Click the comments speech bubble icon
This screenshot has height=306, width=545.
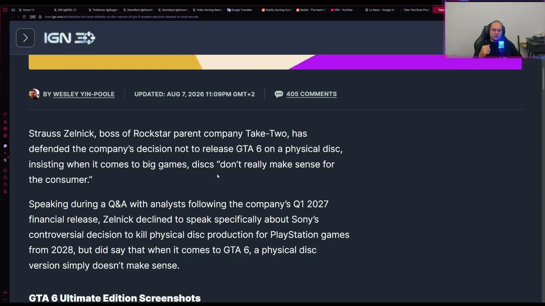[279, 94]
